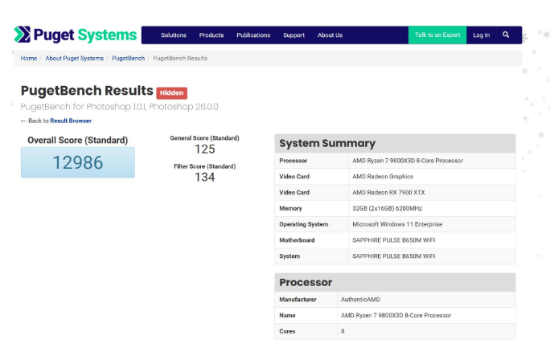
Task: Open the About Us menu item
Action: pyautogui.click(x=330, y=35)
